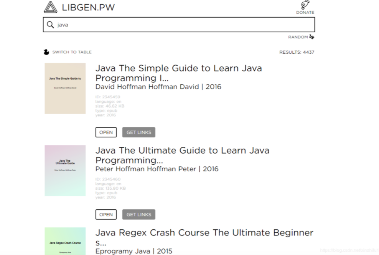Open the Java The Simple Guide cover thumbnail

coord(65,88)
